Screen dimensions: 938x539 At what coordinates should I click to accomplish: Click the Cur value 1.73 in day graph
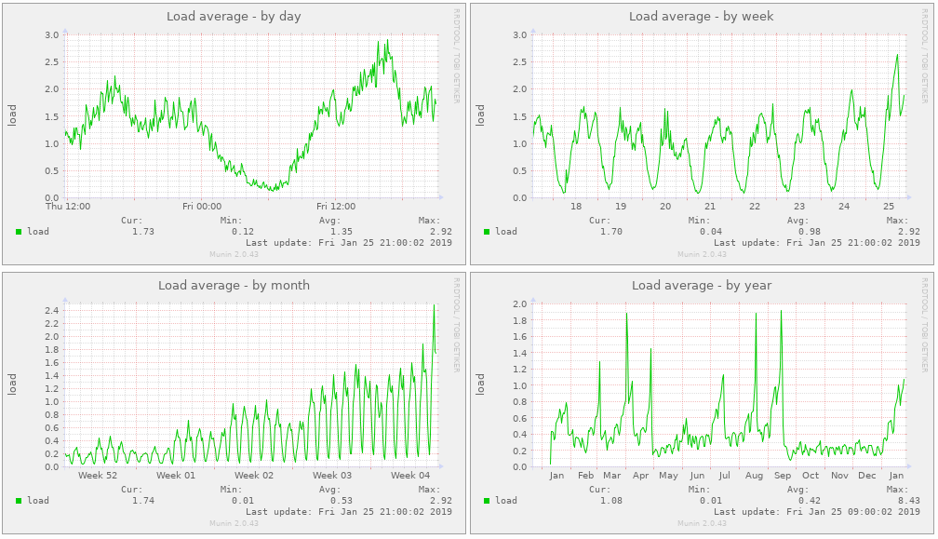click(x=143, y=232)
